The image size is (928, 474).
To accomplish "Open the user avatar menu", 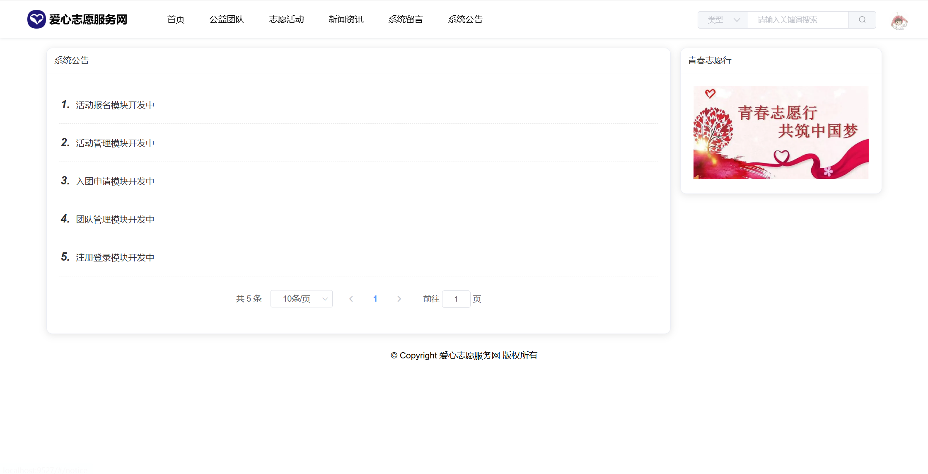I will tap(899, 22).
